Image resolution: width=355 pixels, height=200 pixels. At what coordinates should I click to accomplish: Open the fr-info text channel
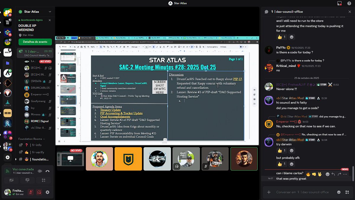35,145
